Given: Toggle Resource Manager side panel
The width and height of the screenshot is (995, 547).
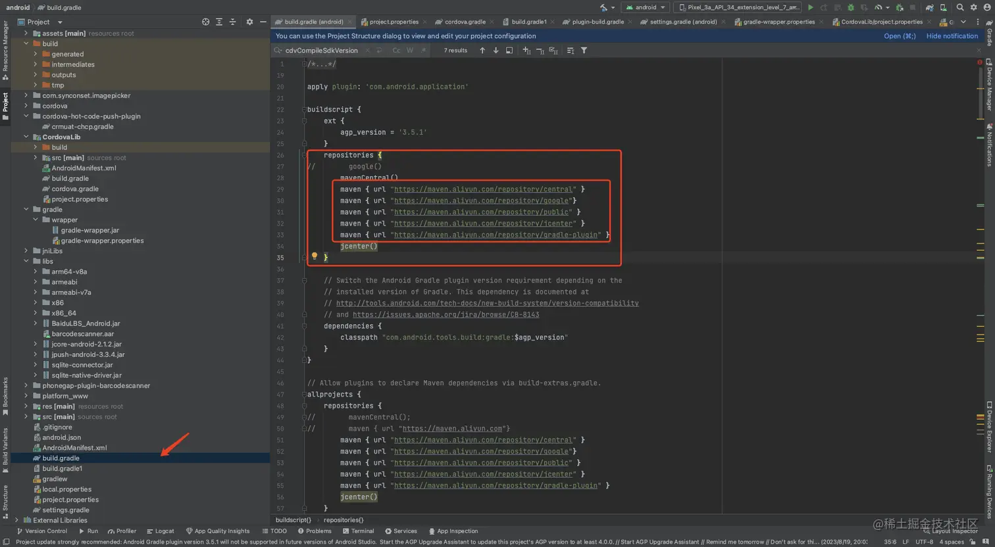Looking at the screenshot, I should 5,50.
